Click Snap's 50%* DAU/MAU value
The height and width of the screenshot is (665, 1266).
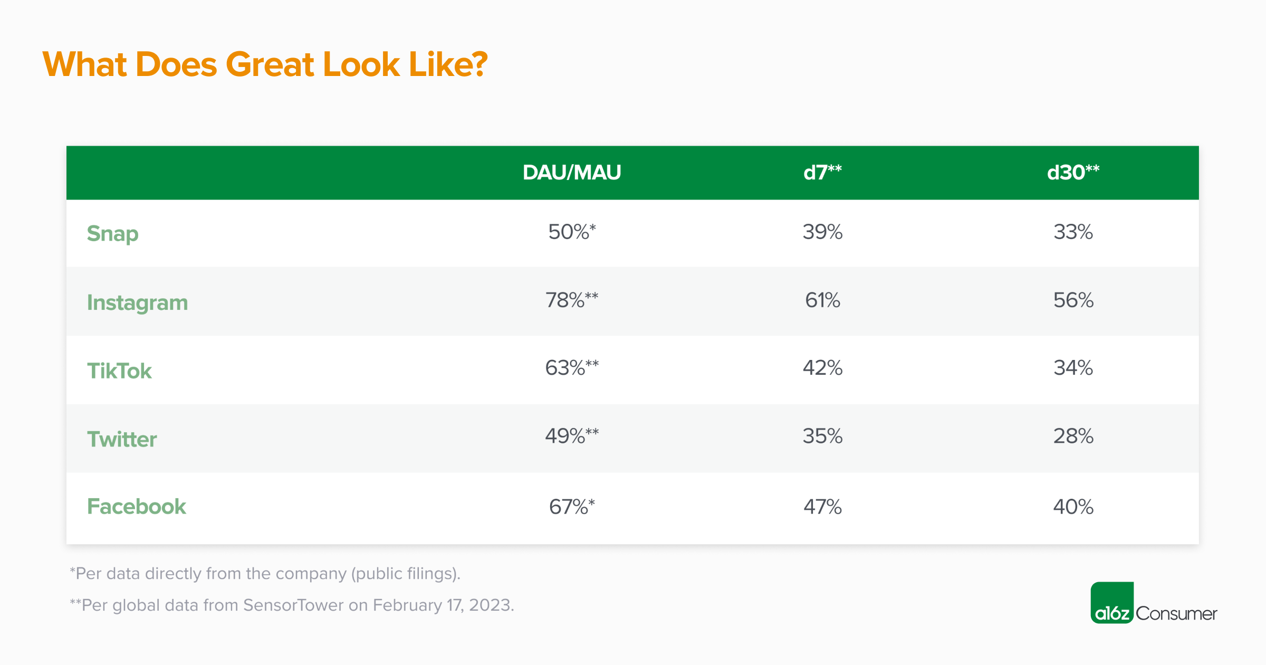click(x=572, y=232)
